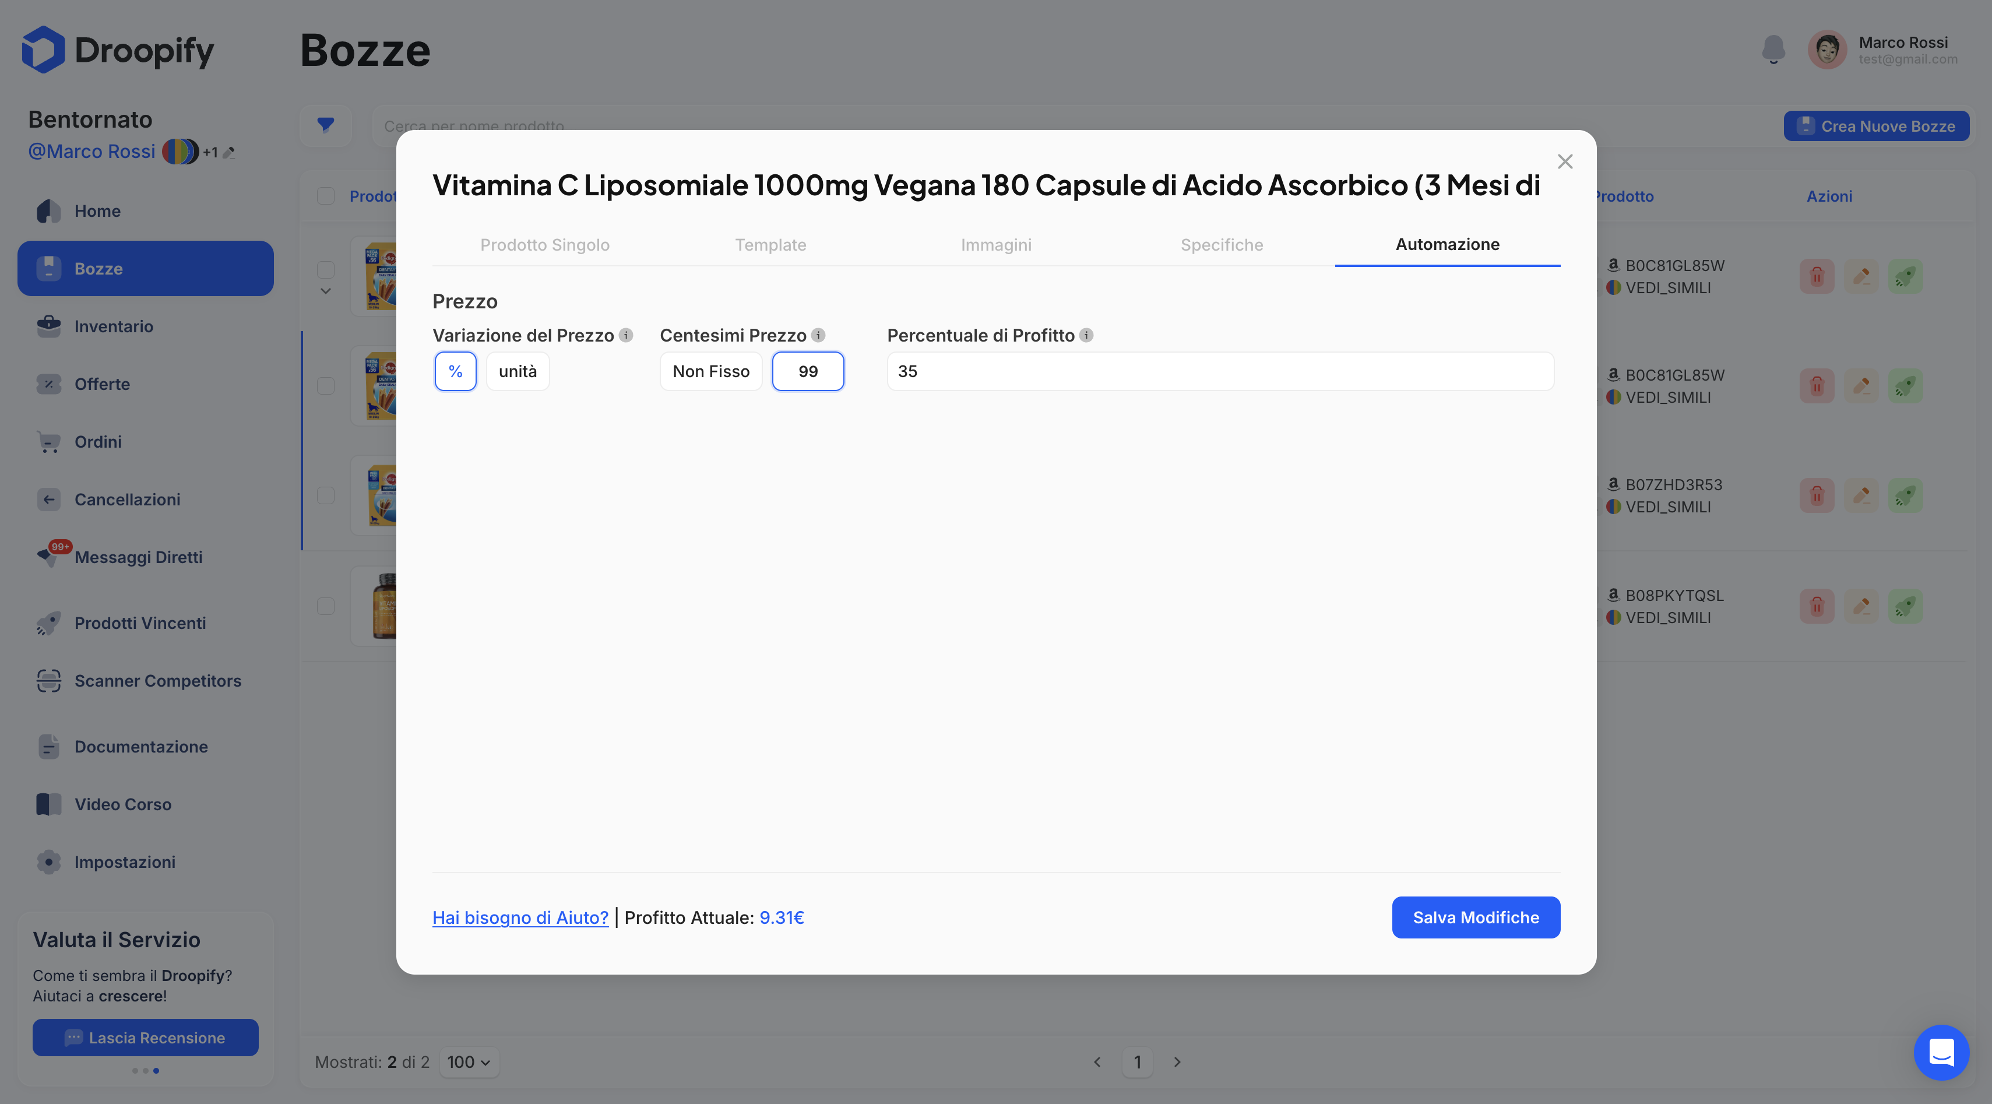Click Salva Modifiche button
The width and height of the screenshot is (1992, 1104).
[1476, 917]
